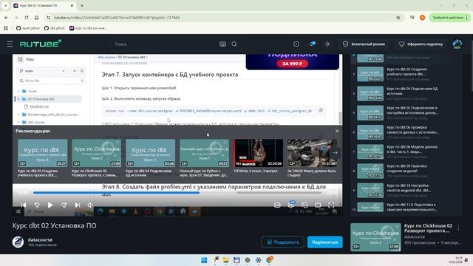Open datacourse channel avatar
473x266 pixels.
pos(18,242)
